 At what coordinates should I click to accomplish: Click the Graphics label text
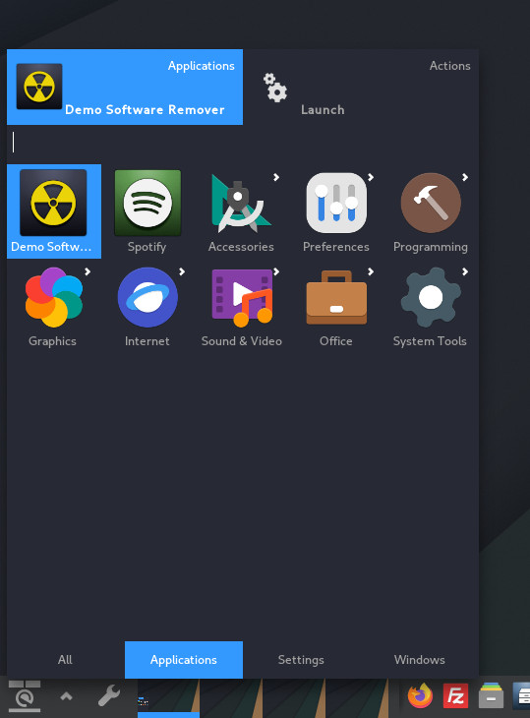tap(52, 341)
